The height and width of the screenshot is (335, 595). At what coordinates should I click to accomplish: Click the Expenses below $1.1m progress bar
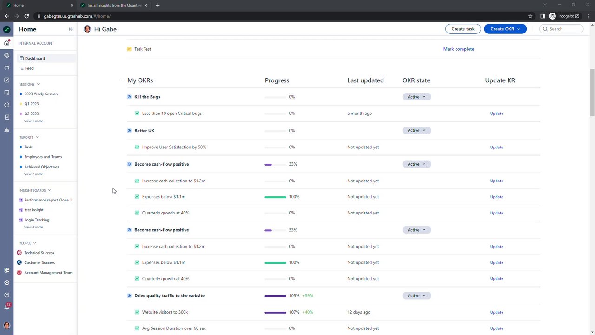point(275,197)
